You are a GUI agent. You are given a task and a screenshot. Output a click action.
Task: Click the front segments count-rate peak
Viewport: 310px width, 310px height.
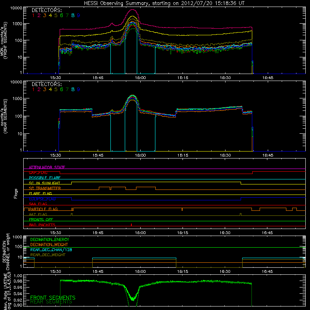(133, 10)
